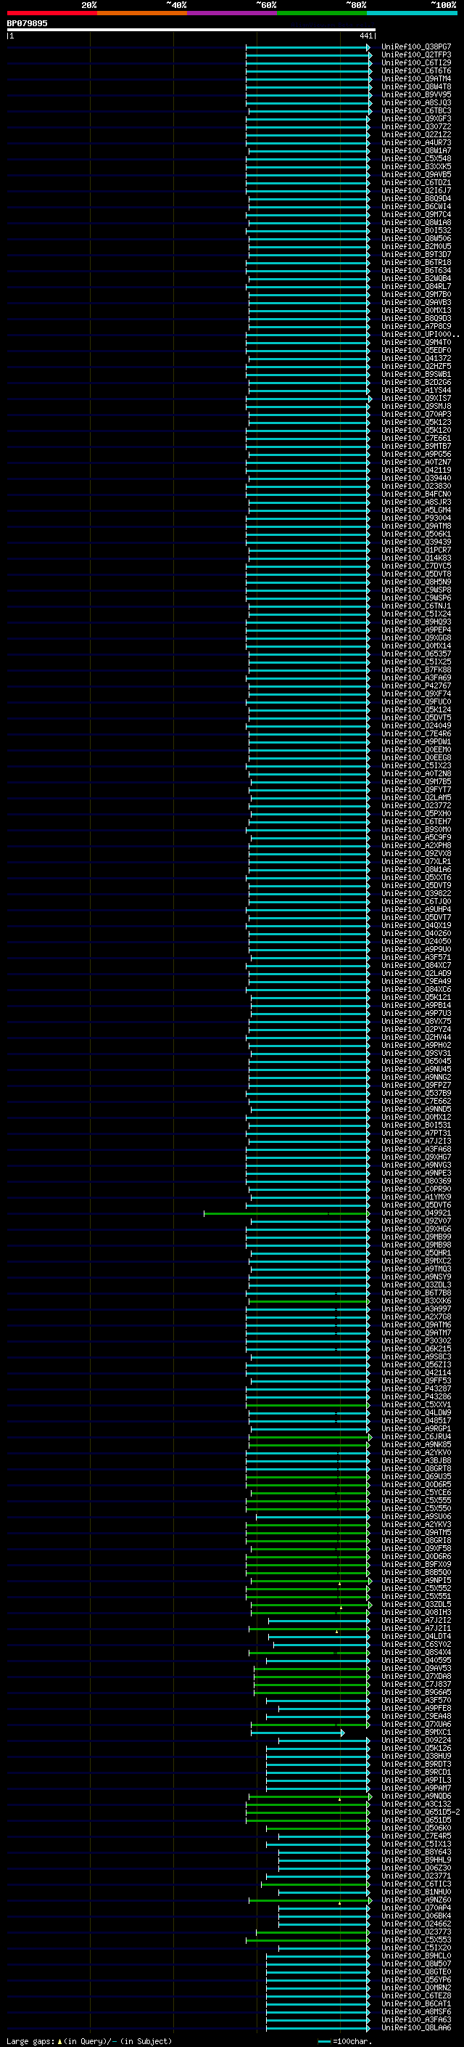The width and height of the screenshot is (464, 2047).
Task: Select the UniRef100_Q5QHR1 label
Action: [416, 1253]
